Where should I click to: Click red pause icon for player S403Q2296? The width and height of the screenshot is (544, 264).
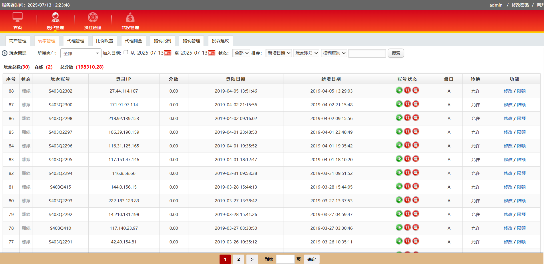click(407, 145)
